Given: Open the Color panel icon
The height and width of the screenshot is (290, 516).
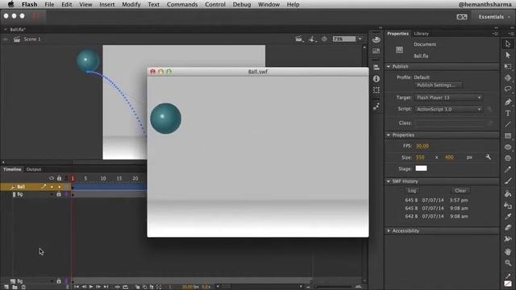Looking at the screenshot, I should (377, 39).
